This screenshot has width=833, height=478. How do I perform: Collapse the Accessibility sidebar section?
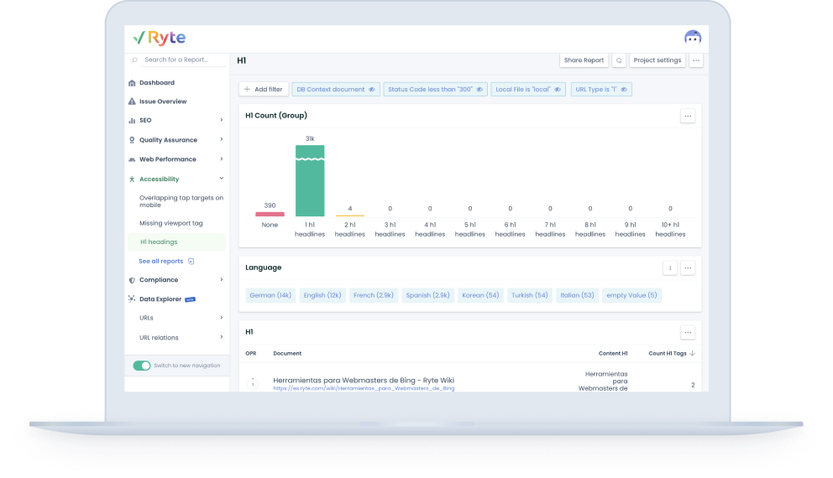pos(222,179)
